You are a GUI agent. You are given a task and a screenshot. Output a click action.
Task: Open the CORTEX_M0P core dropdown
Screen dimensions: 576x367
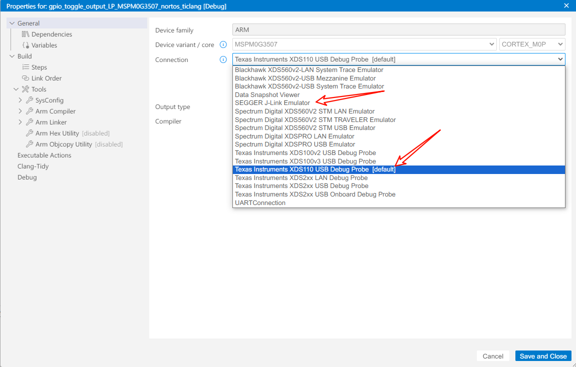pos(532,44)
